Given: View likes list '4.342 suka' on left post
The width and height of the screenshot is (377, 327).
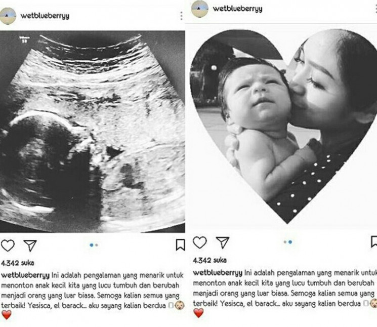Looking at the screenshot, I should tap(18, 263).
